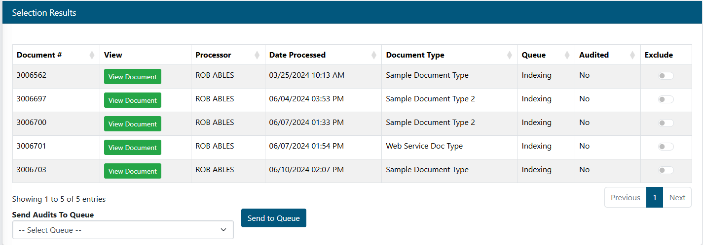This screenshot has height=245, width=703.
Task: Click the Processor column sort icon
Action: pos(257,55)
